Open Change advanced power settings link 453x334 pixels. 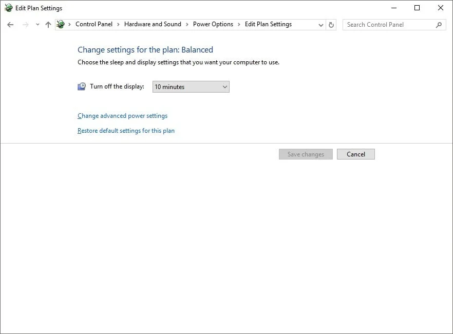(122, 116)
